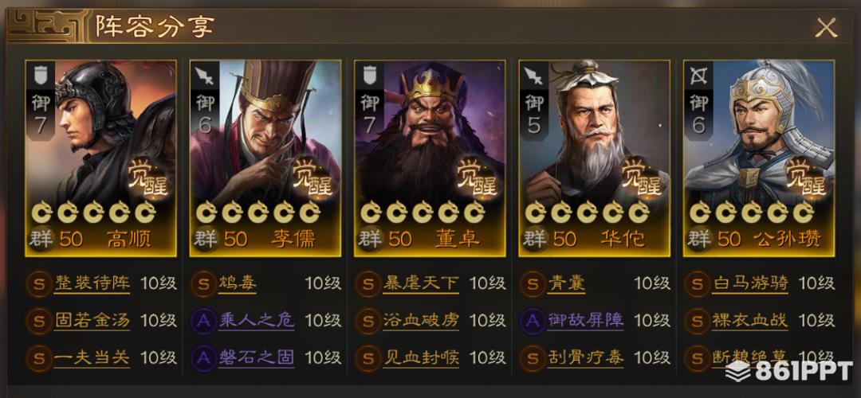Open the 李儒 hero card
Image resolution: width=861 pixels, height=398 pixels.
tap(265, 158)
